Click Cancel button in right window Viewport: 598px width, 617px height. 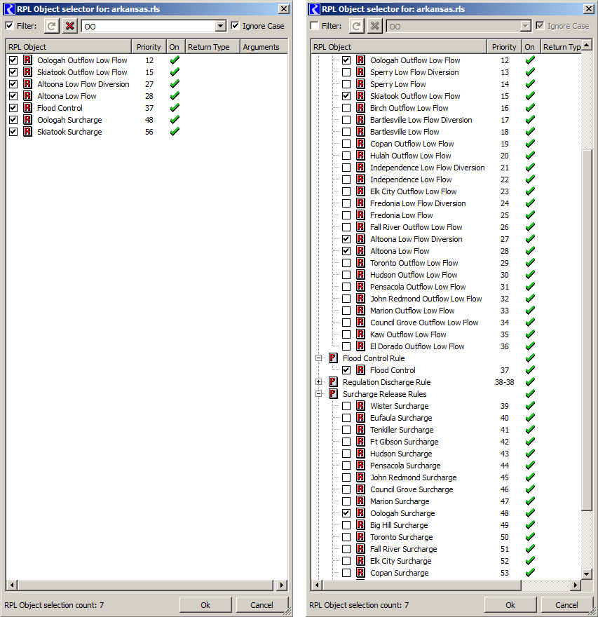567,605
